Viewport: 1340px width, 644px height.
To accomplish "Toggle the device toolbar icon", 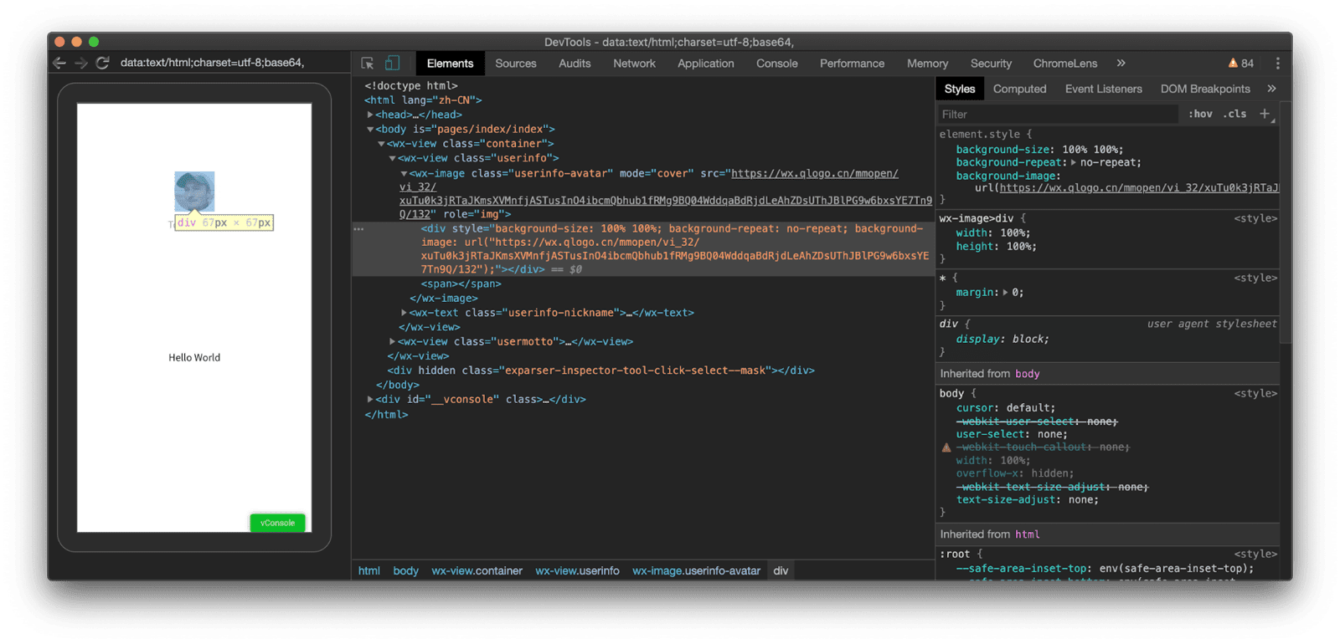I will tap(392, 64).
